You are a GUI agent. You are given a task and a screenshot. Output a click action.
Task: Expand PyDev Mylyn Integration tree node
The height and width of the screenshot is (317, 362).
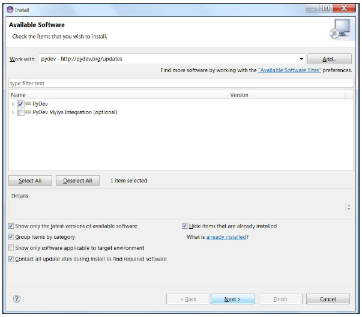[13, 112]
